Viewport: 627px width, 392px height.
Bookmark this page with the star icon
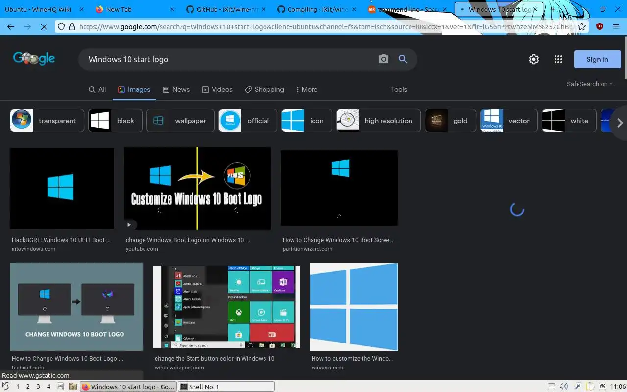click(x=582, y=27)
